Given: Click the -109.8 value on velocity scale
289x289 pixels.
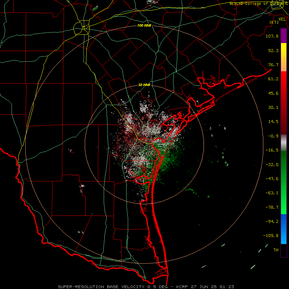Looking at the screenshot, I should [271, 236].
